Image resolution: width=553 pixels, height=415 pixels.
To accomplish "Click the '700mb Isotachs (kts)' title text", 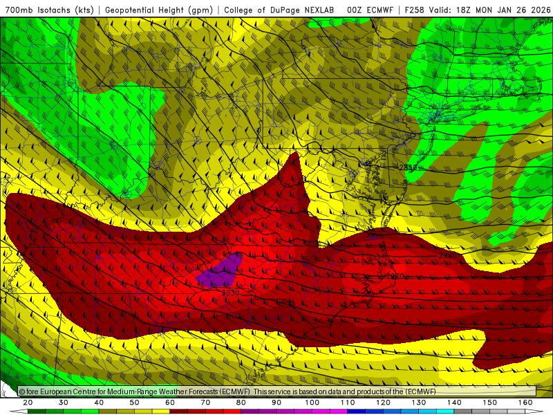I will tap(49, 10).
